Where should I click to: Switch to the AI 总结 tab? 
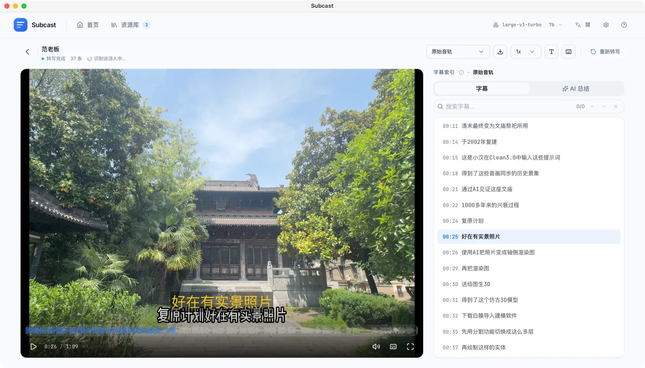[x=576, y=89]
